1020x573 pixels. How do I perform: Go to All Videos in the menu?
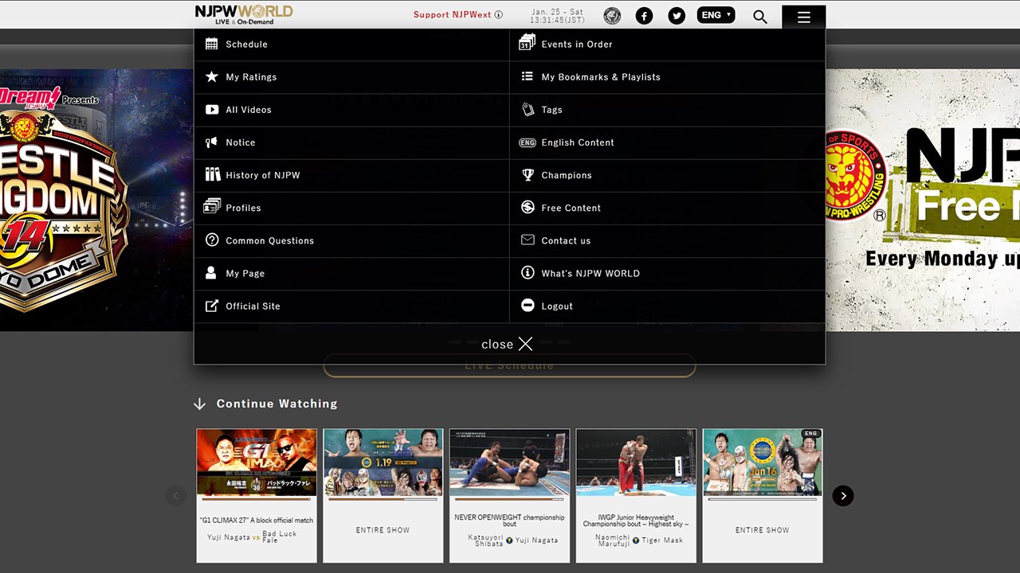tap(351, 110)
